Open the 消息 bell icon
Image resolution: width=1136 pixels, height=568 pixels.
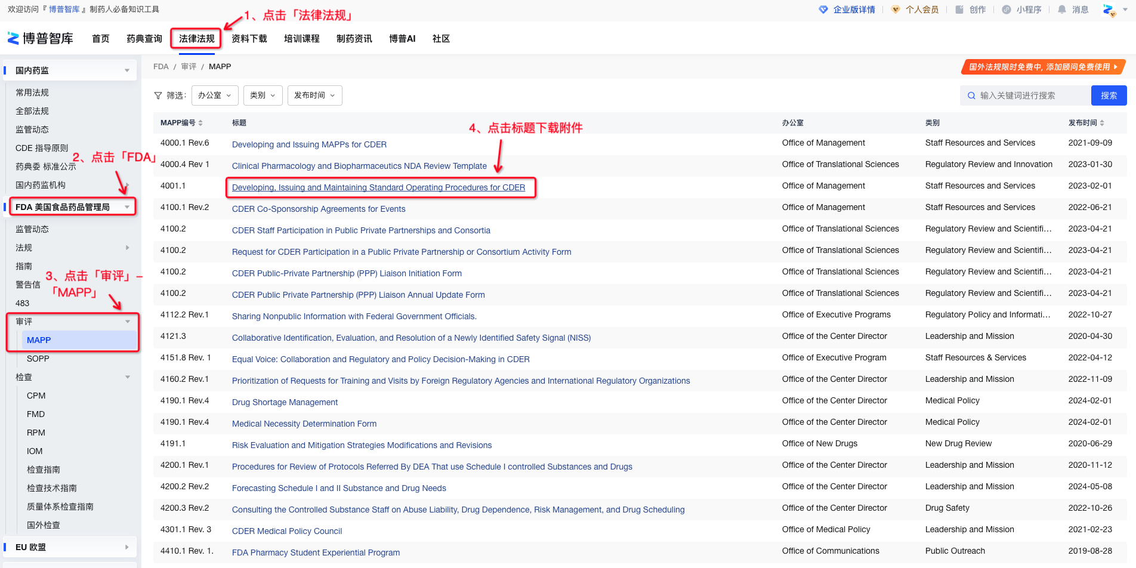click(1062, 10)
